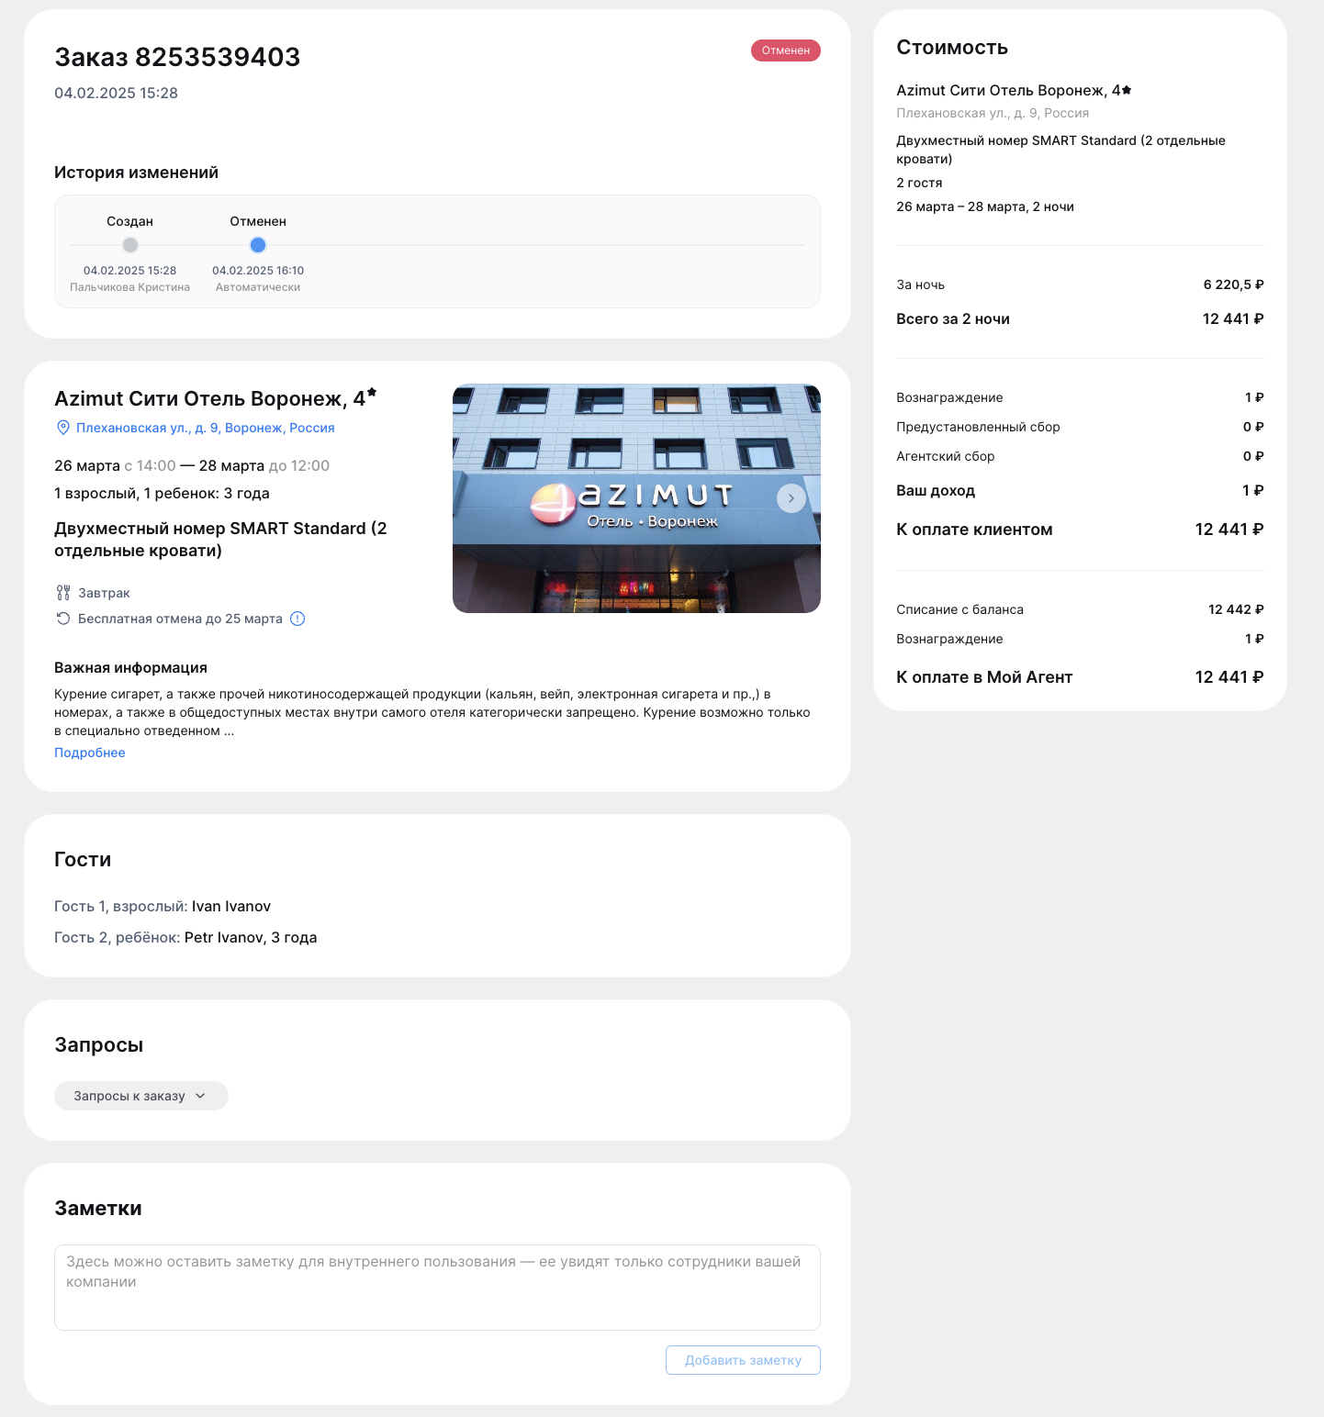This screenshot has height=1417, width=1324.
Task: Click the Стоимость panel heading
Action: click(952, 48)
